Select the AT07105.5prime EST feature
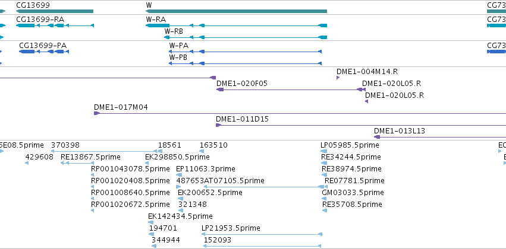Viewport: 506px width, 249px height. (x=263, y=187)
